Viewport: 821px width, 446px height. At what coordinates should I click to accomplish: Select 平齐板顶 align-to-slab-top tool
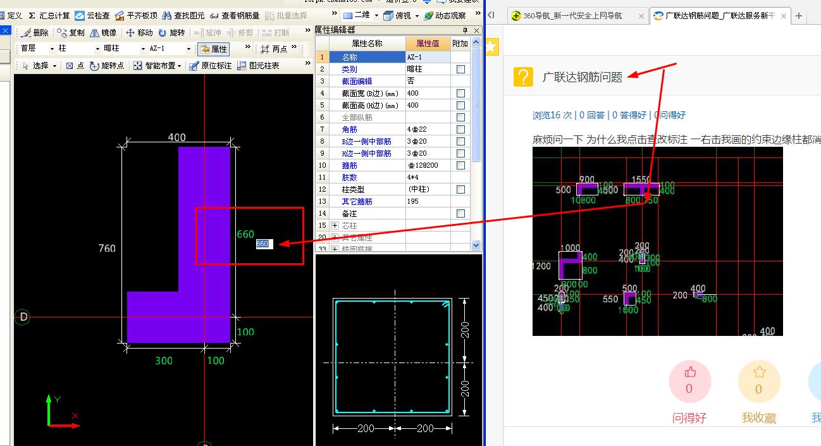point(135,15)
